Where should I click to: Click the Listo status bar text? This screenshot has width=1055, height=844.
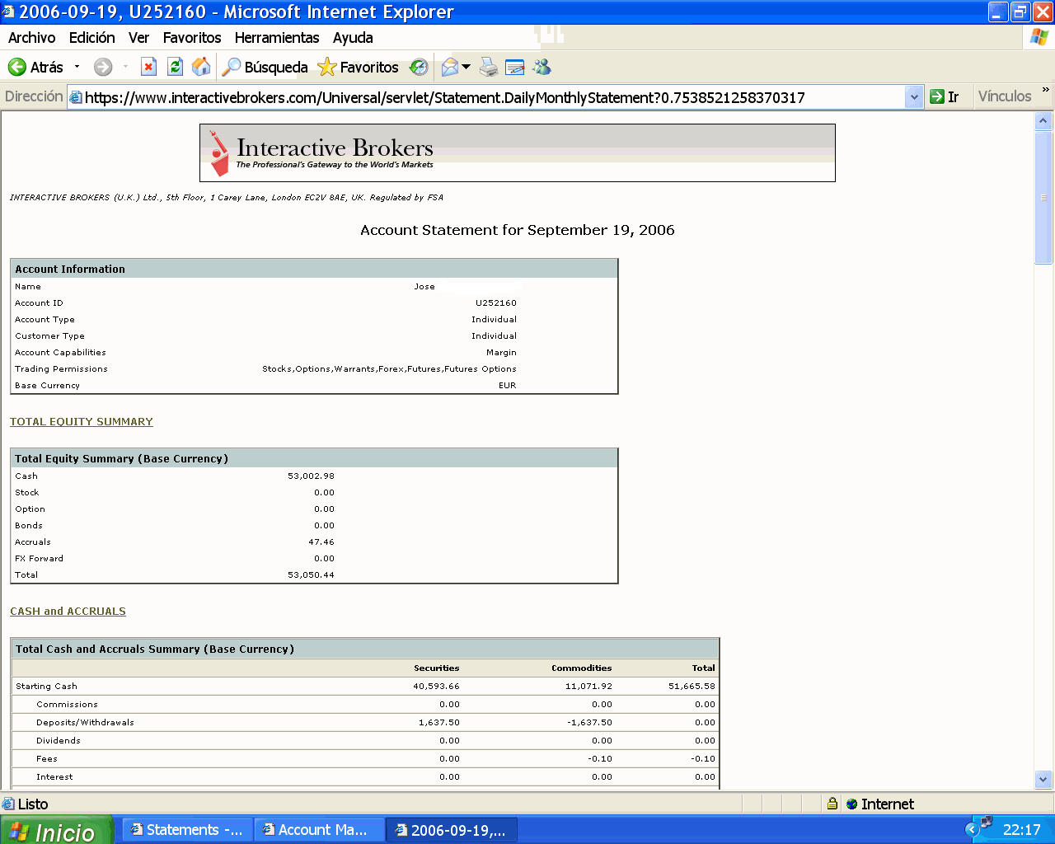pos(33,804)
